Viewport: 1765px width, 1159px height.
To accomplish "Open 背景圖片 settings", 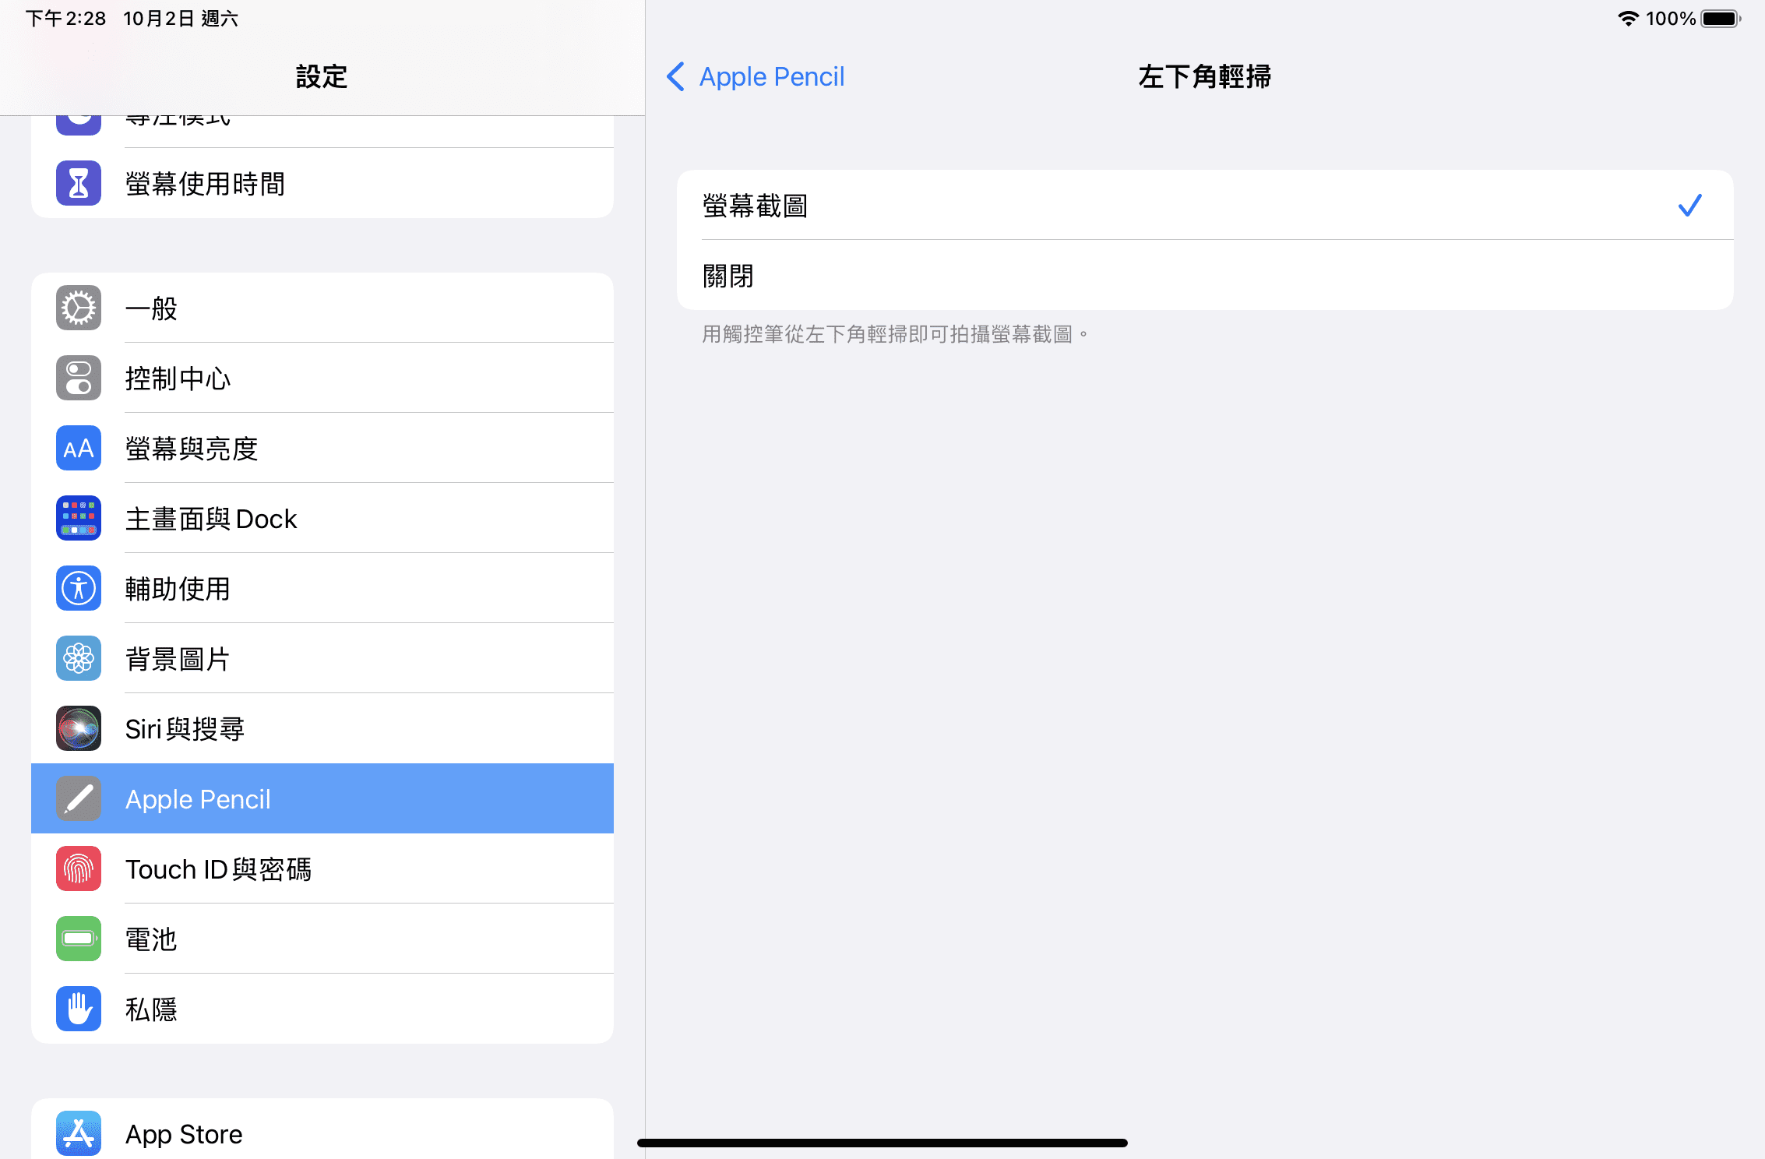I will [322, 658].
